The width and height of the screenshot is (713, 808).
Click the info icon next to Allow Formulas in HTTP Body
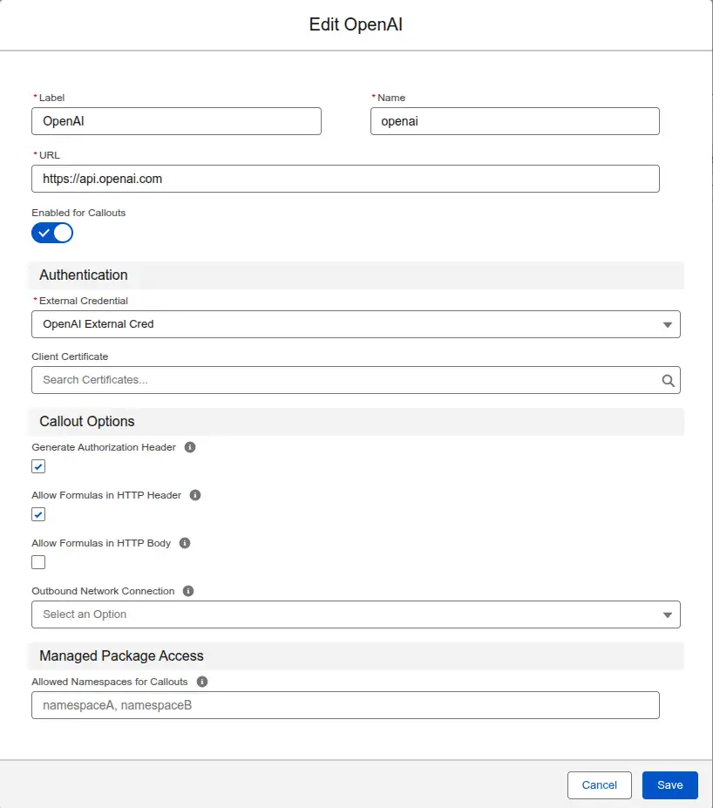tap(184, 543)
